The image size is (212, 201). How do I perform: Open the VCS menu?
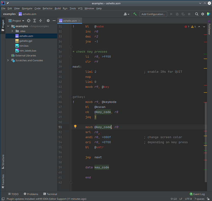tap(80, 8)
